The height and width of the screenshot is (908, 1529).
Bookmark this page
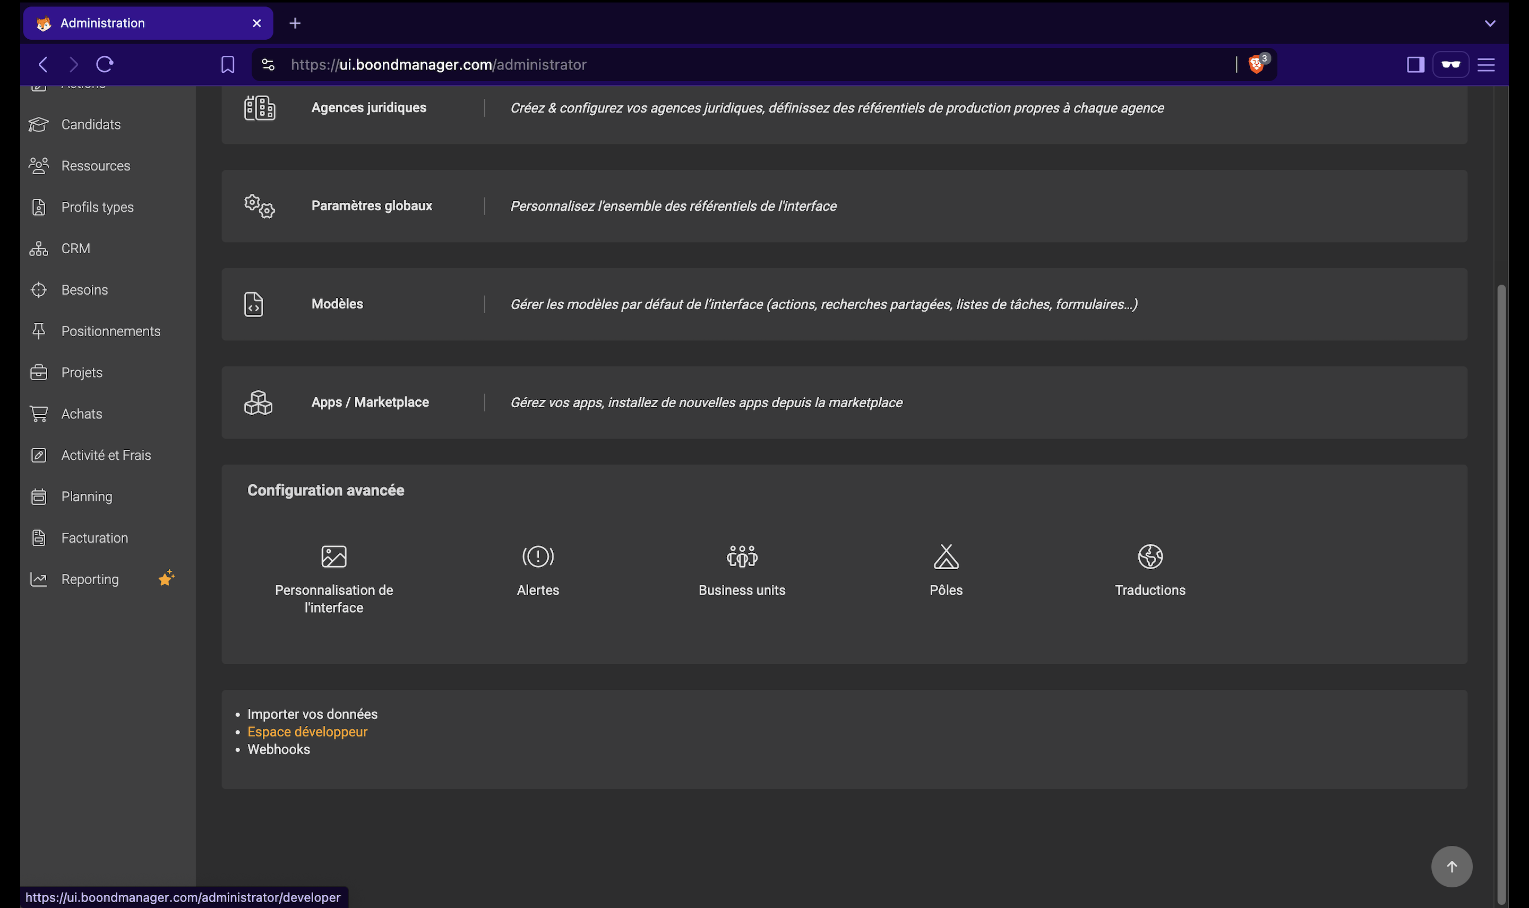(x=228, y=65)
